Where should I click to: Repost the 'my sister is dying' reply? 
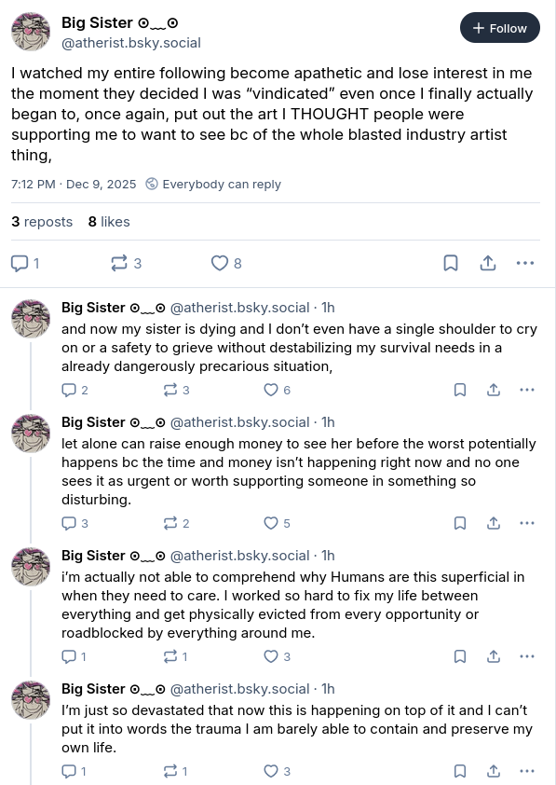(x=177, y=390)
